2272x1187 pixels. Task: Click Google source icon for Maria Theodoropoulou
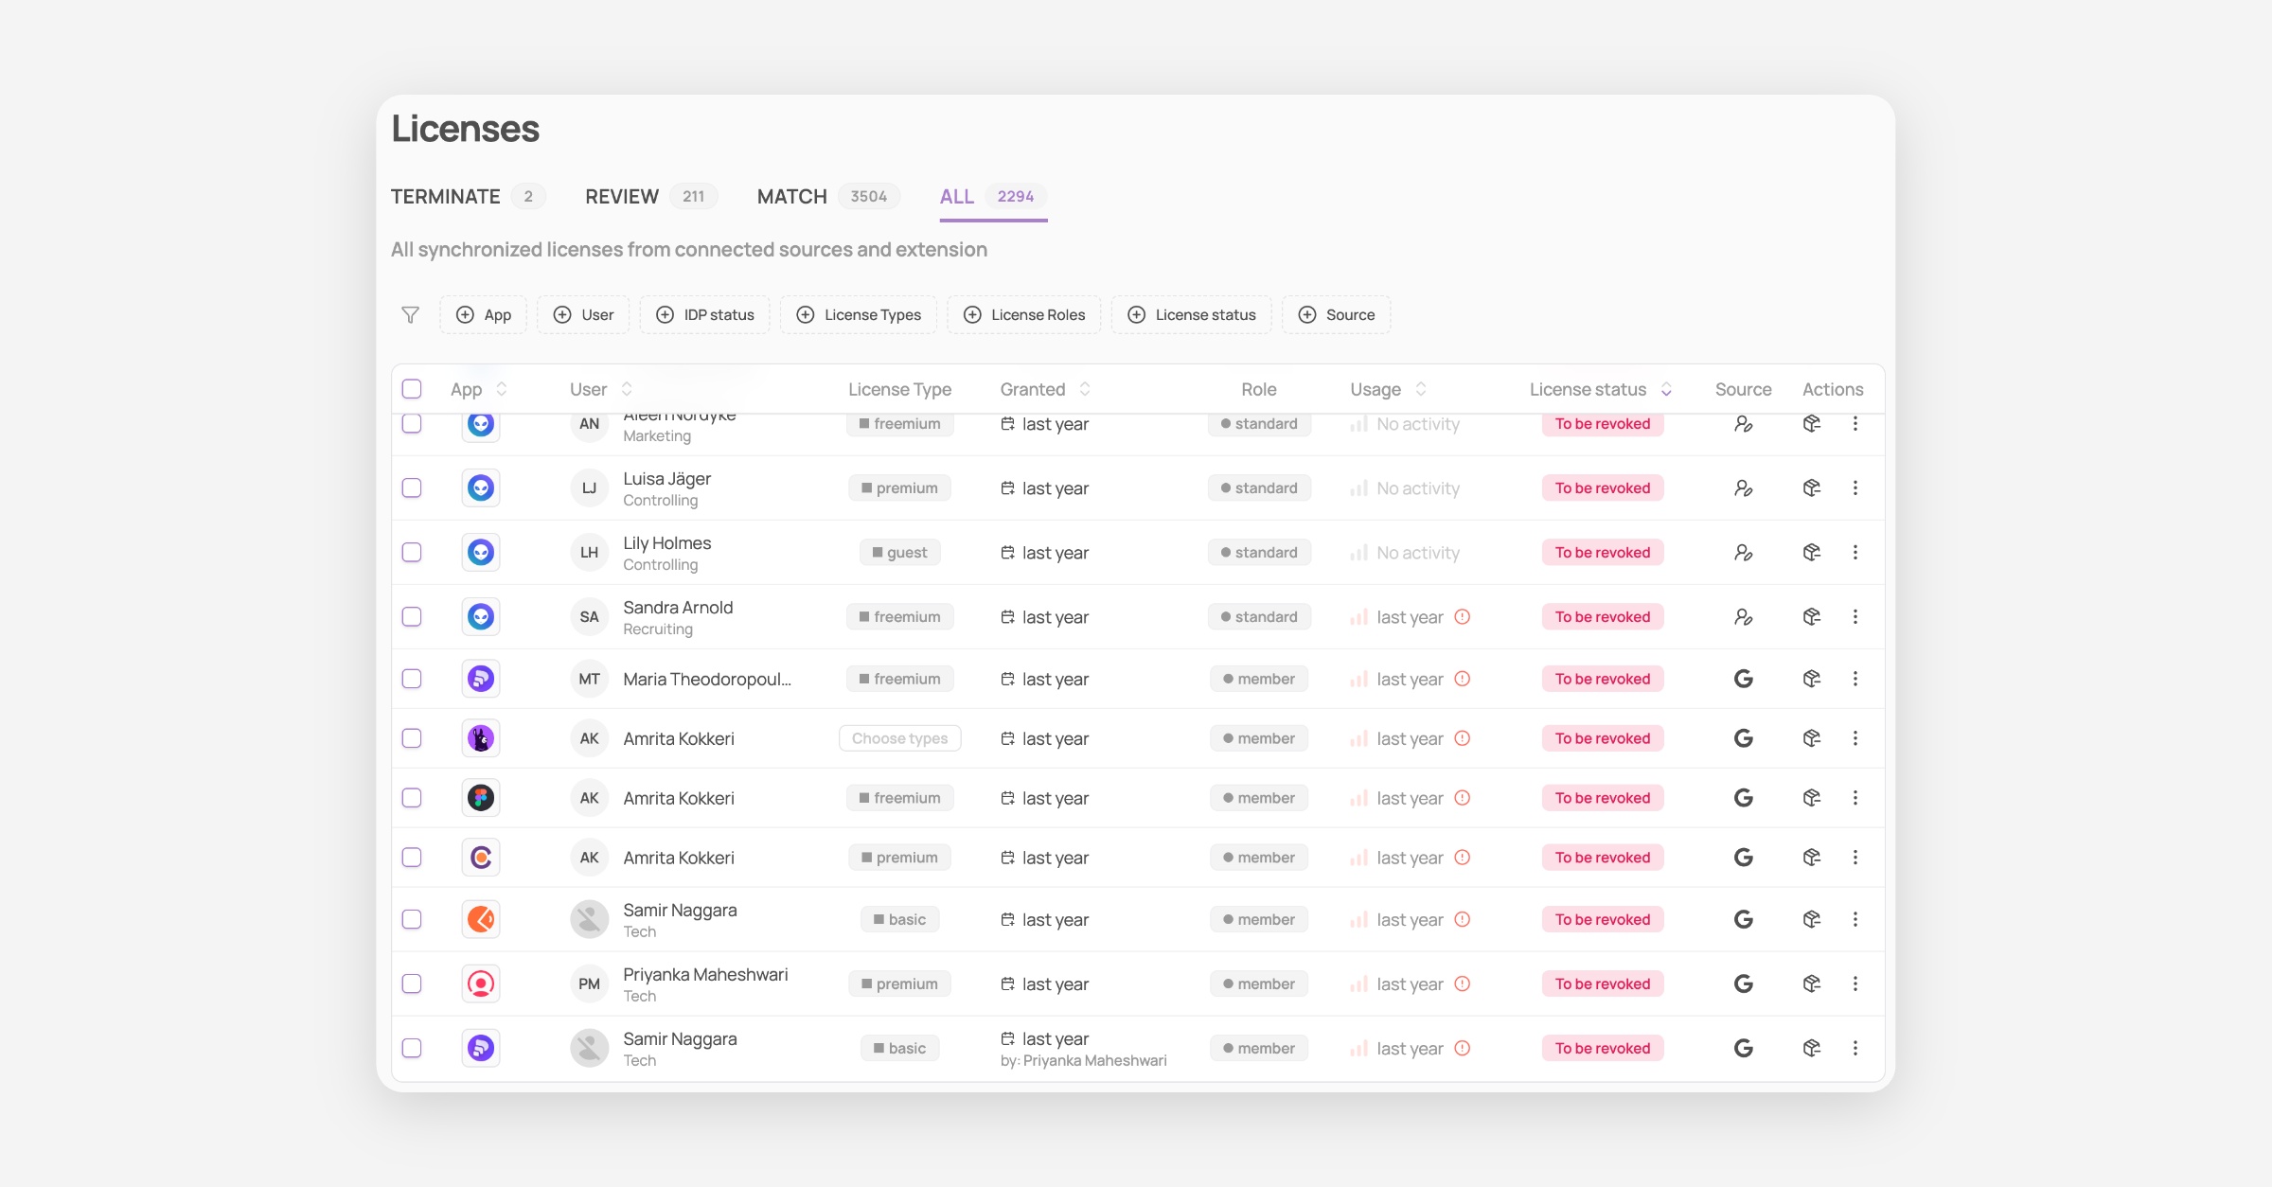1743,680
